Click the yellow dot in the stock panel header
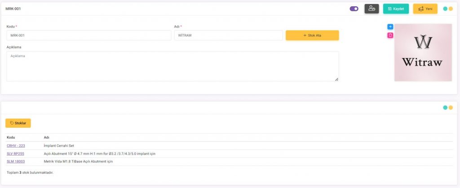Image resolution: width=460 pixels, height=188 pixels. [451, 107]
